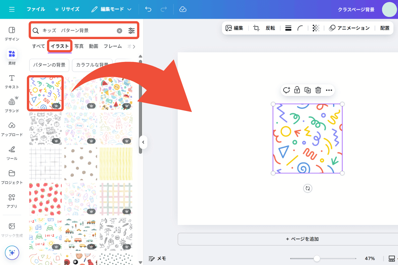Click the zoom slider handle
The width and height of the screenshot is (398, 265).
point(317,258)
